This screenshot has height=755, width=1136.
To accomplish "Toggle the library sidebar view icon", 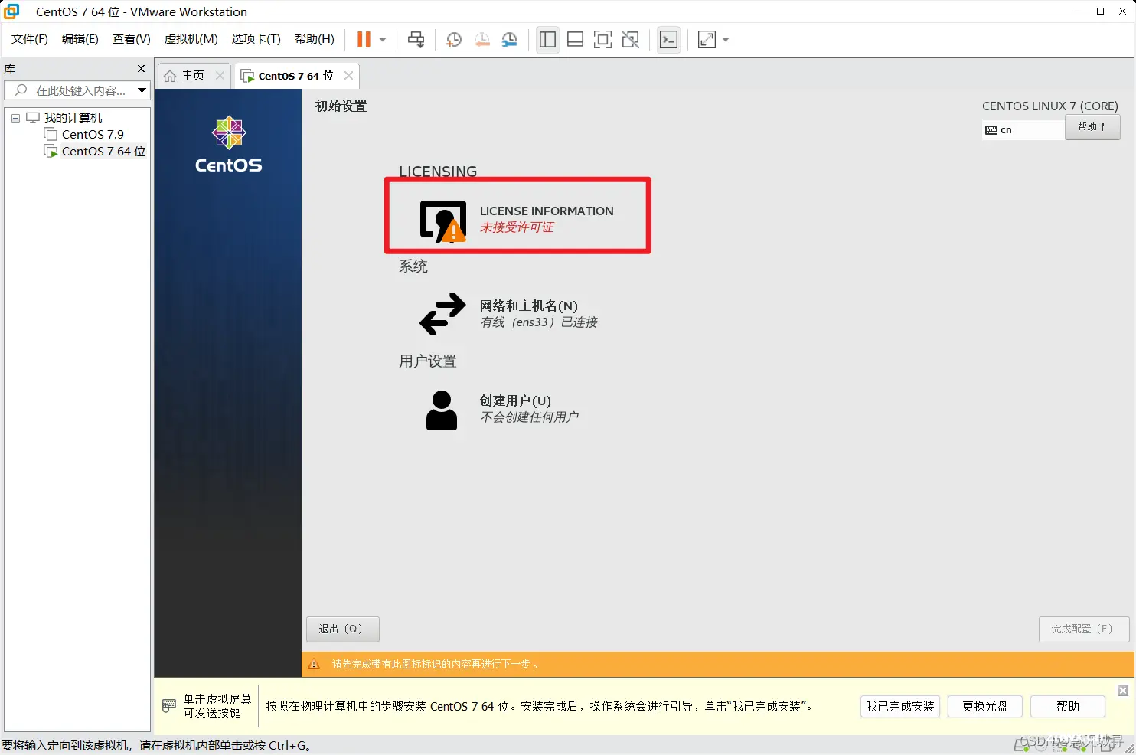I will click(547, 40).
